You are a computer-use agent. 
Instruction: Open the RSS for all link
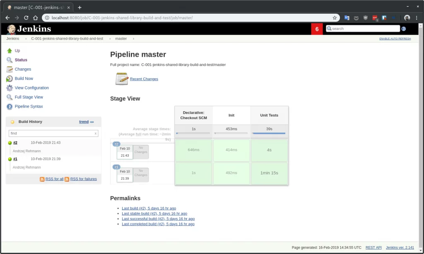coord(54,179)
